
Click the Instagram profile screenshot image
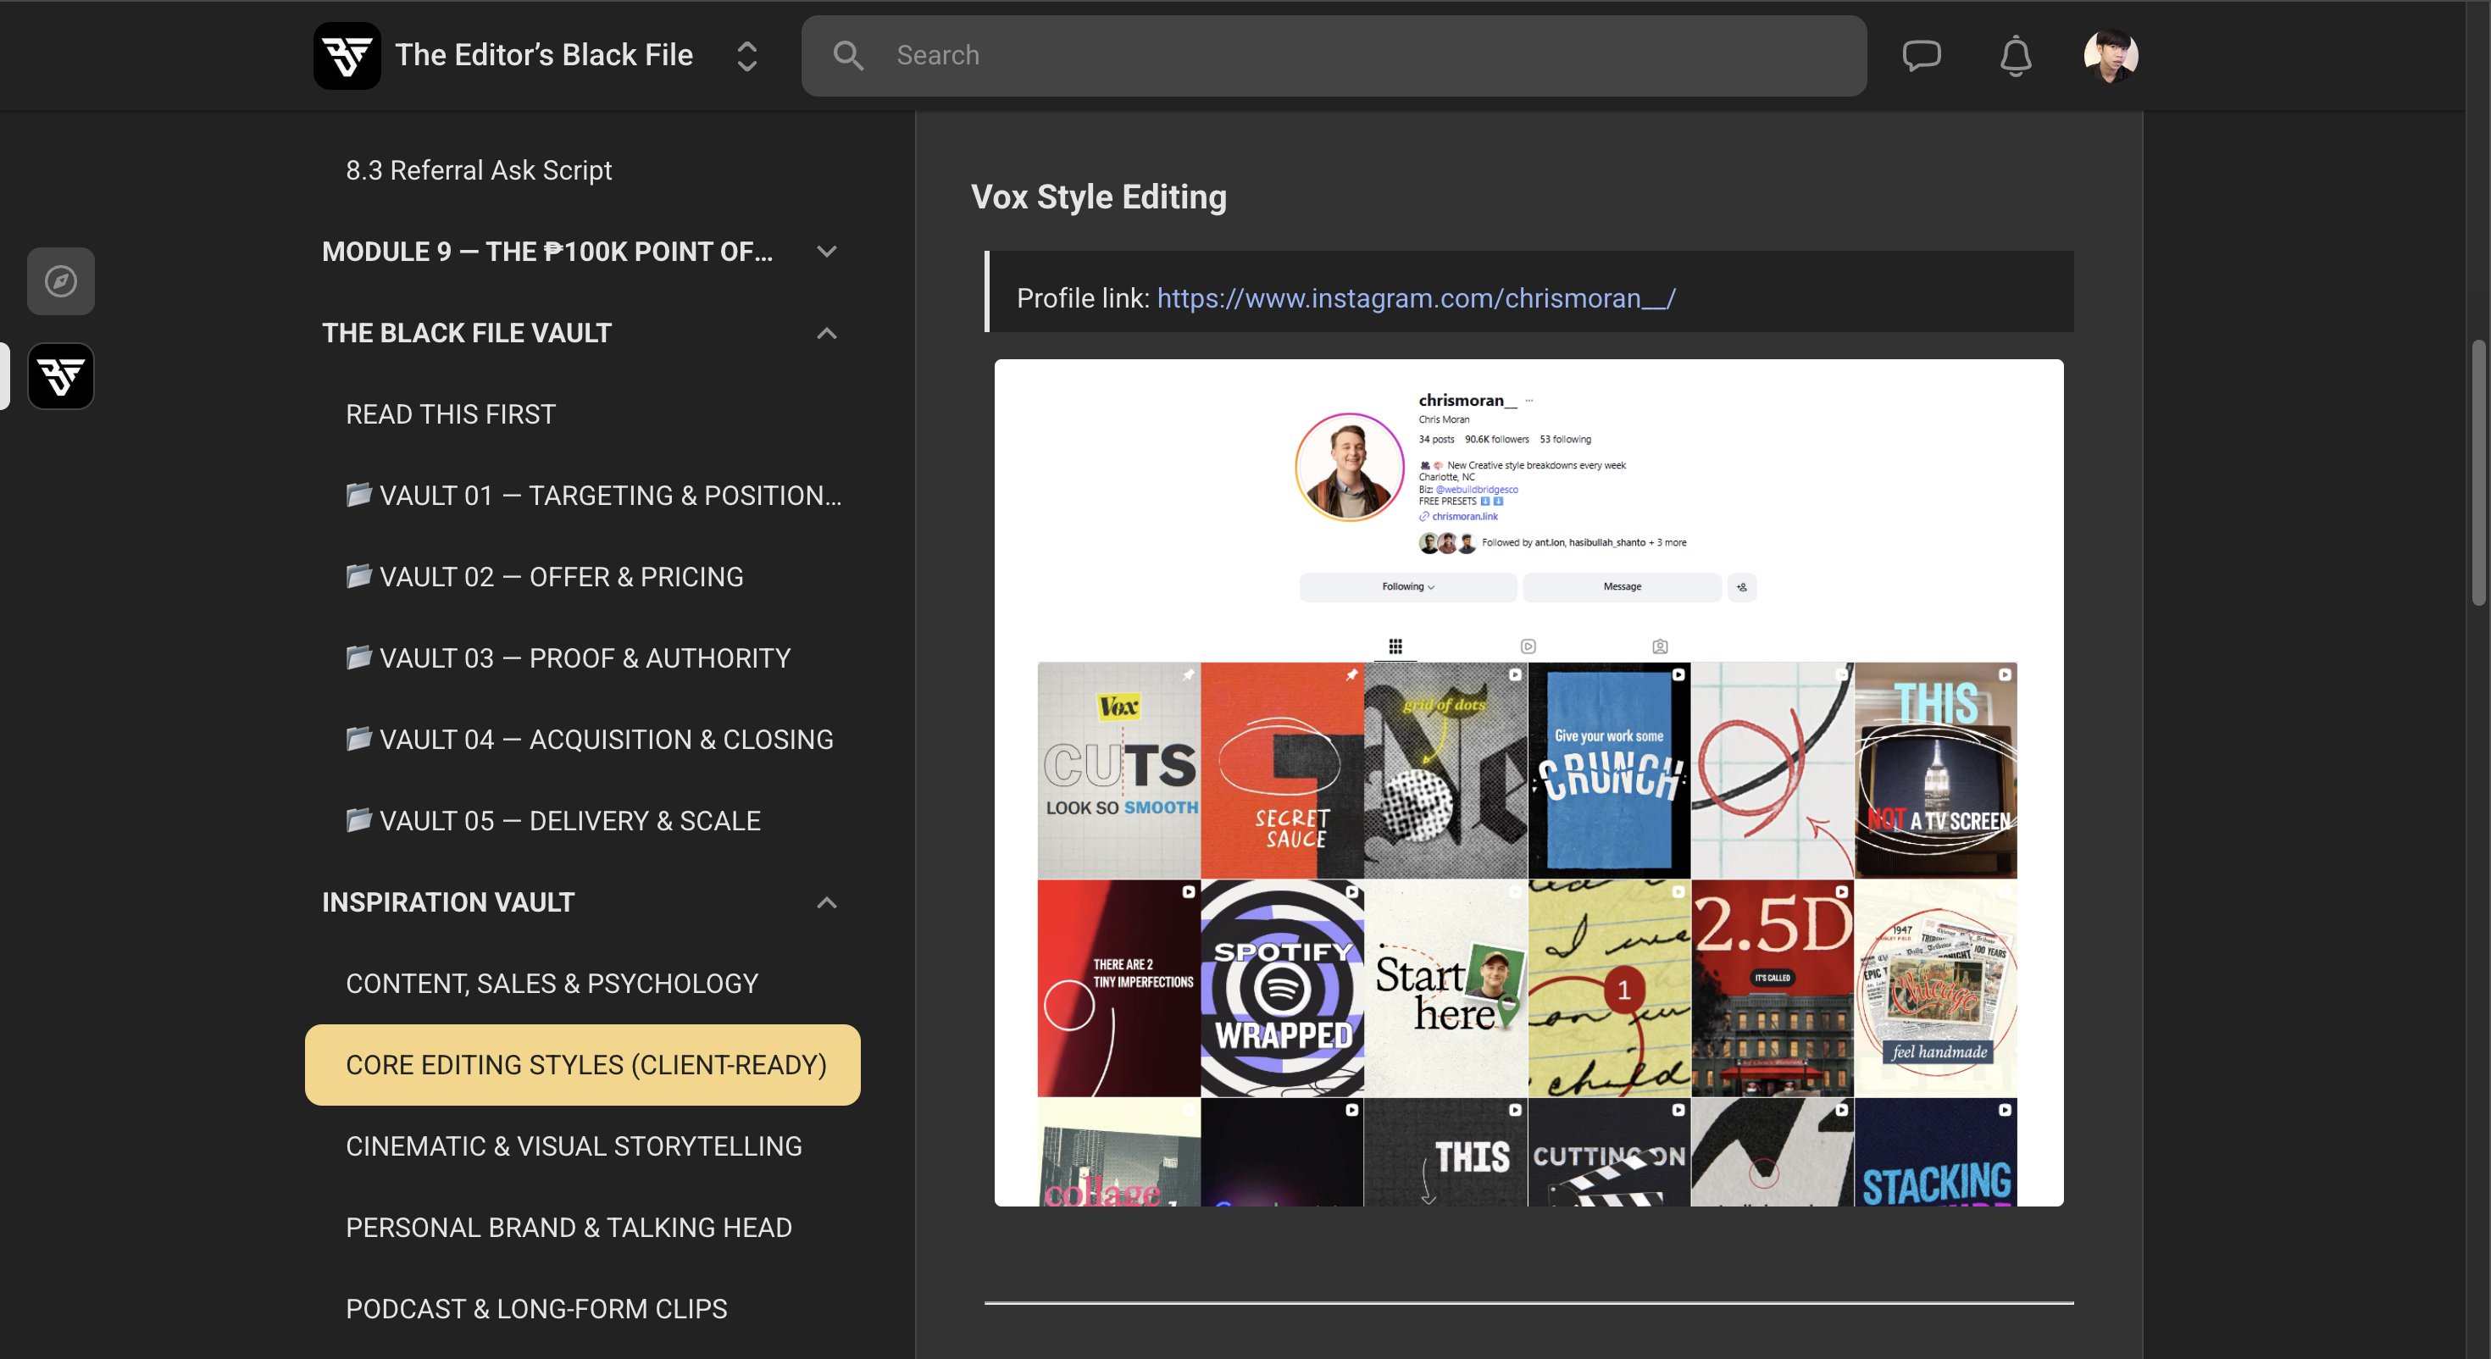coord(1528,783)
